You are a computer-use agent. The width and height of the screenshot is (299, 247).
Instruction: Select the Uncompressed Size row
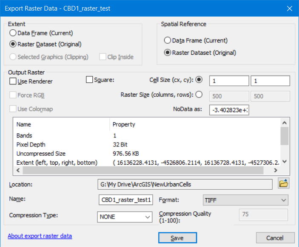click(x=147, y=154)
